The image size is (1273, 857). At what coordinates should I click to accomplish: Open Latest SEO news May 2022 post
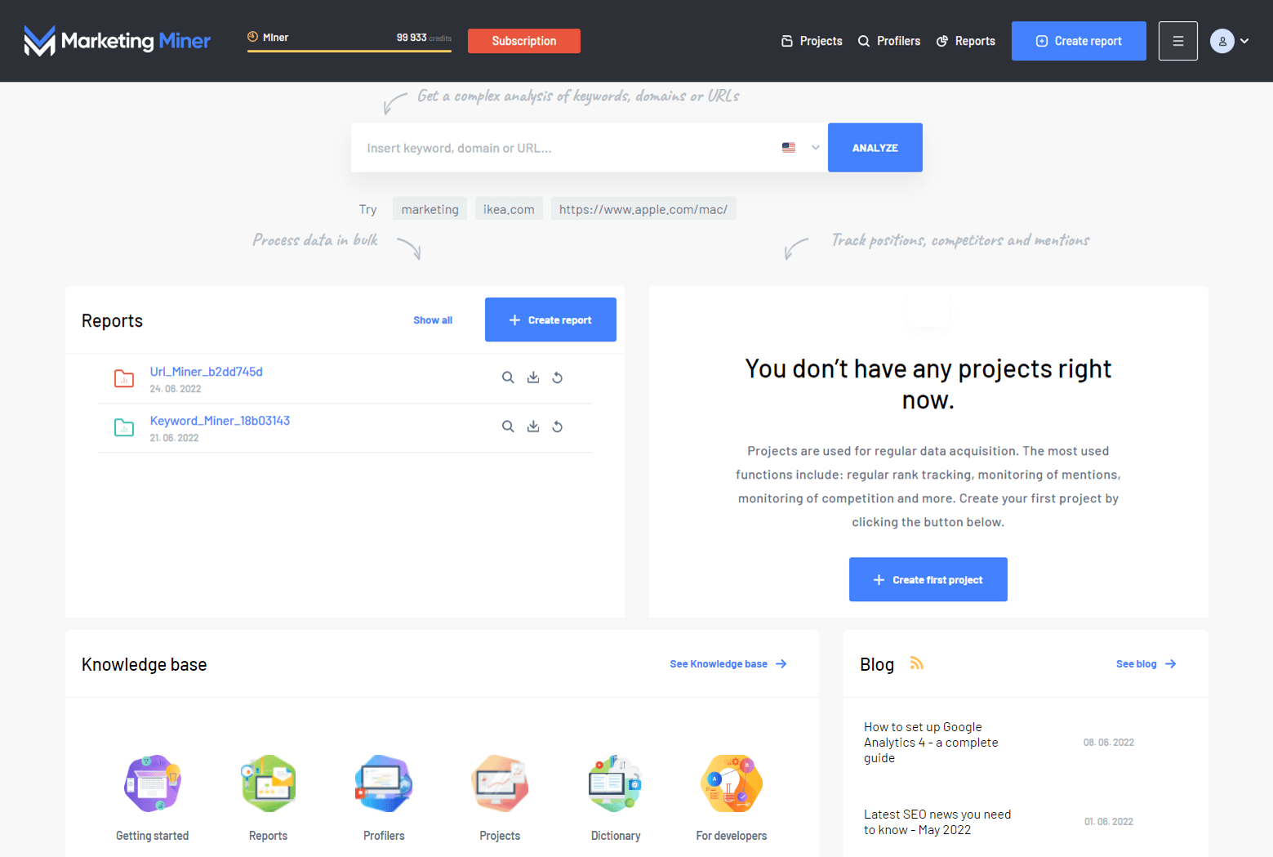click(x=937, y=822)
